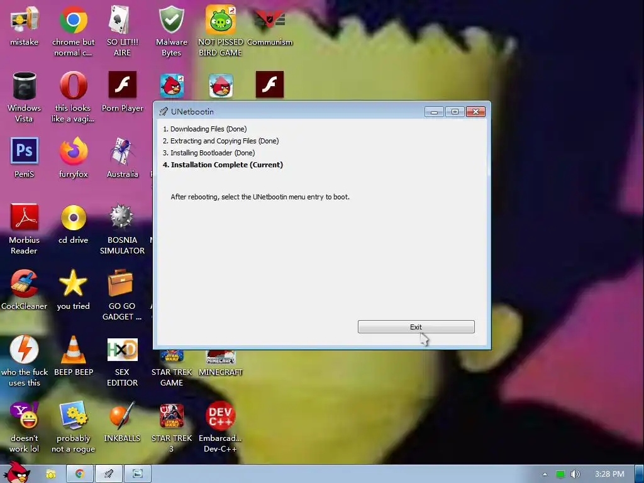This screenshot has width=644, height=483.
Task: Select the Morbius Reader icon
Action: pos(25,229)
